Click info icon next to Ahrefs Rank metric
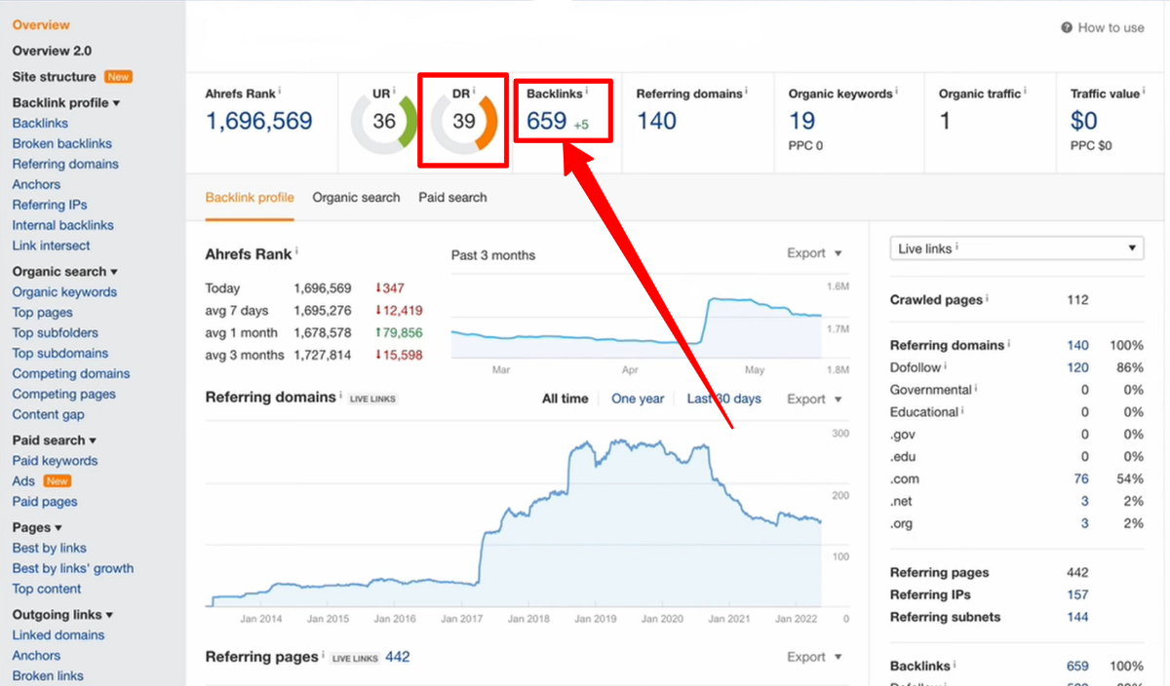Image resolution: width=1170 pixels, height=686 pixels. (x=280, y=91)
